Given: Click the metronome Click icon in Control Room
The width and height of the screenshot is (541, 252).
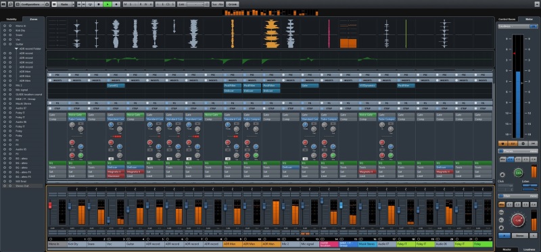Looking at the screenshot, I should coord(502,175).
